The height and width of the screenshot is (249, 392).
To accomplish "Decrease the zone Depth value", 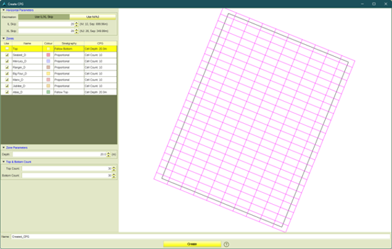I will pos(109,156).
